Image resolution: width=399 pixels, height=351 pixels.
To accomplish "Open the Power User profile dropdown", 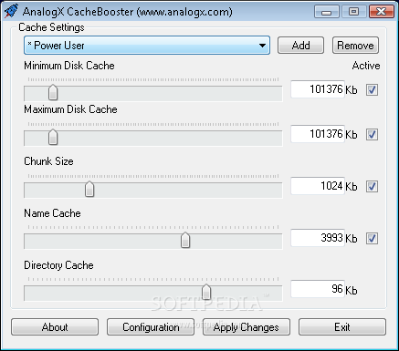I will [147, 46].
